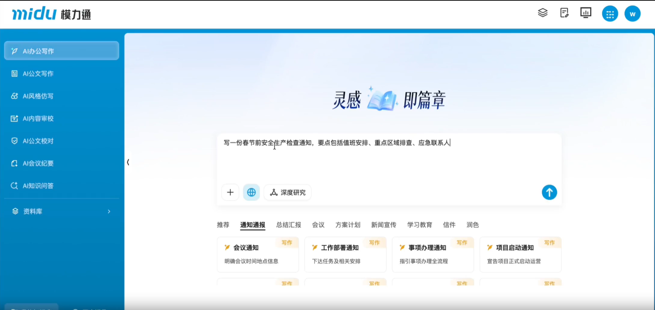The height and width of the screenshot is (310, 655).
Task: Click the blue submit arrow button
Action: point(549,192)
